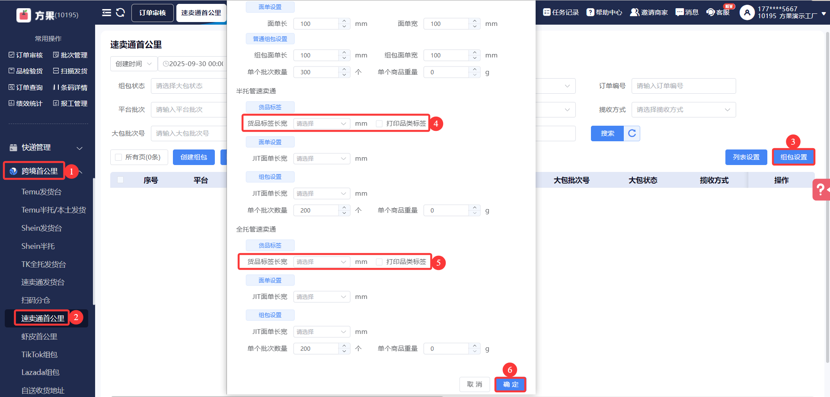Viewport: 830px width, 397px height.
Task: Open 货品标签长宽 dropdown under 半托管速卖通
Action: click(x=322, y=124)
